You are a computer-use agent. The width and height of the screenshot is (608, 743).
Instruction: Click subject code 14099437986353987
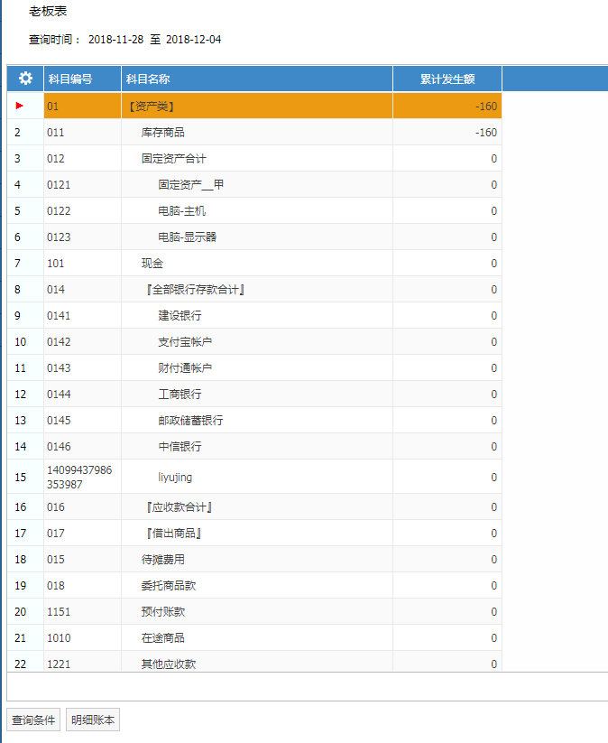coord(79,478)
